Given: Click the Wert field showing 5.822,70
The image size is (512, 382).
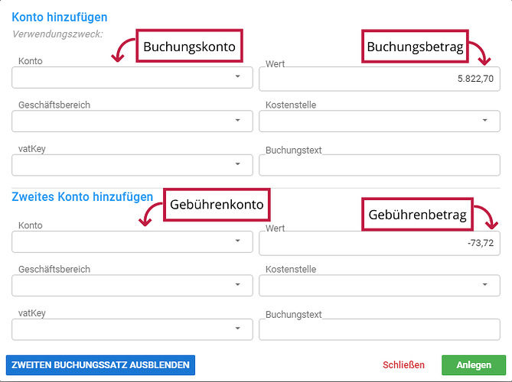Looking at the screenshot, I should [380, 79].
